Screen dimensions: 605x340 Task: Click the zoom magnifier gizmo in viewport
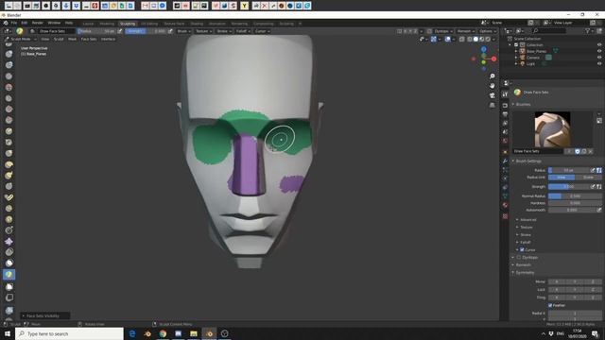(492, 76)
